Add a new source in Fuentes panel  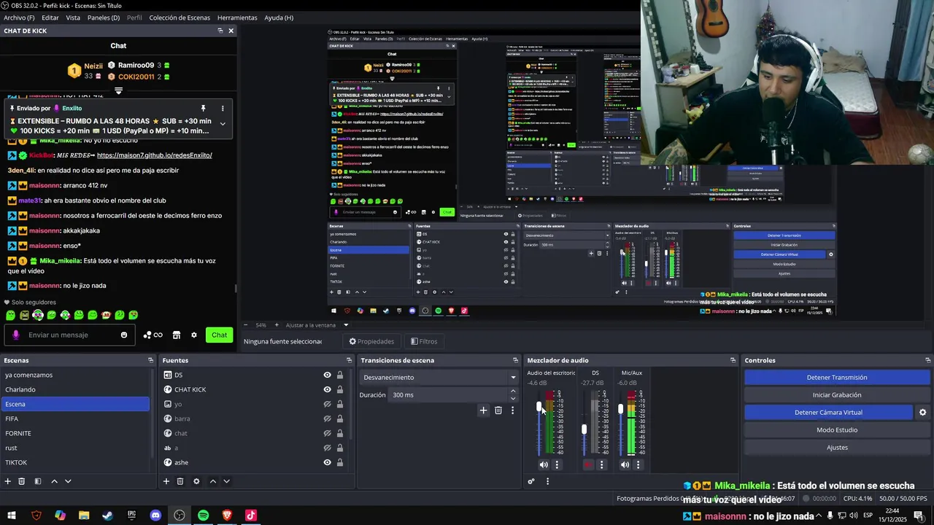point(166,481)
